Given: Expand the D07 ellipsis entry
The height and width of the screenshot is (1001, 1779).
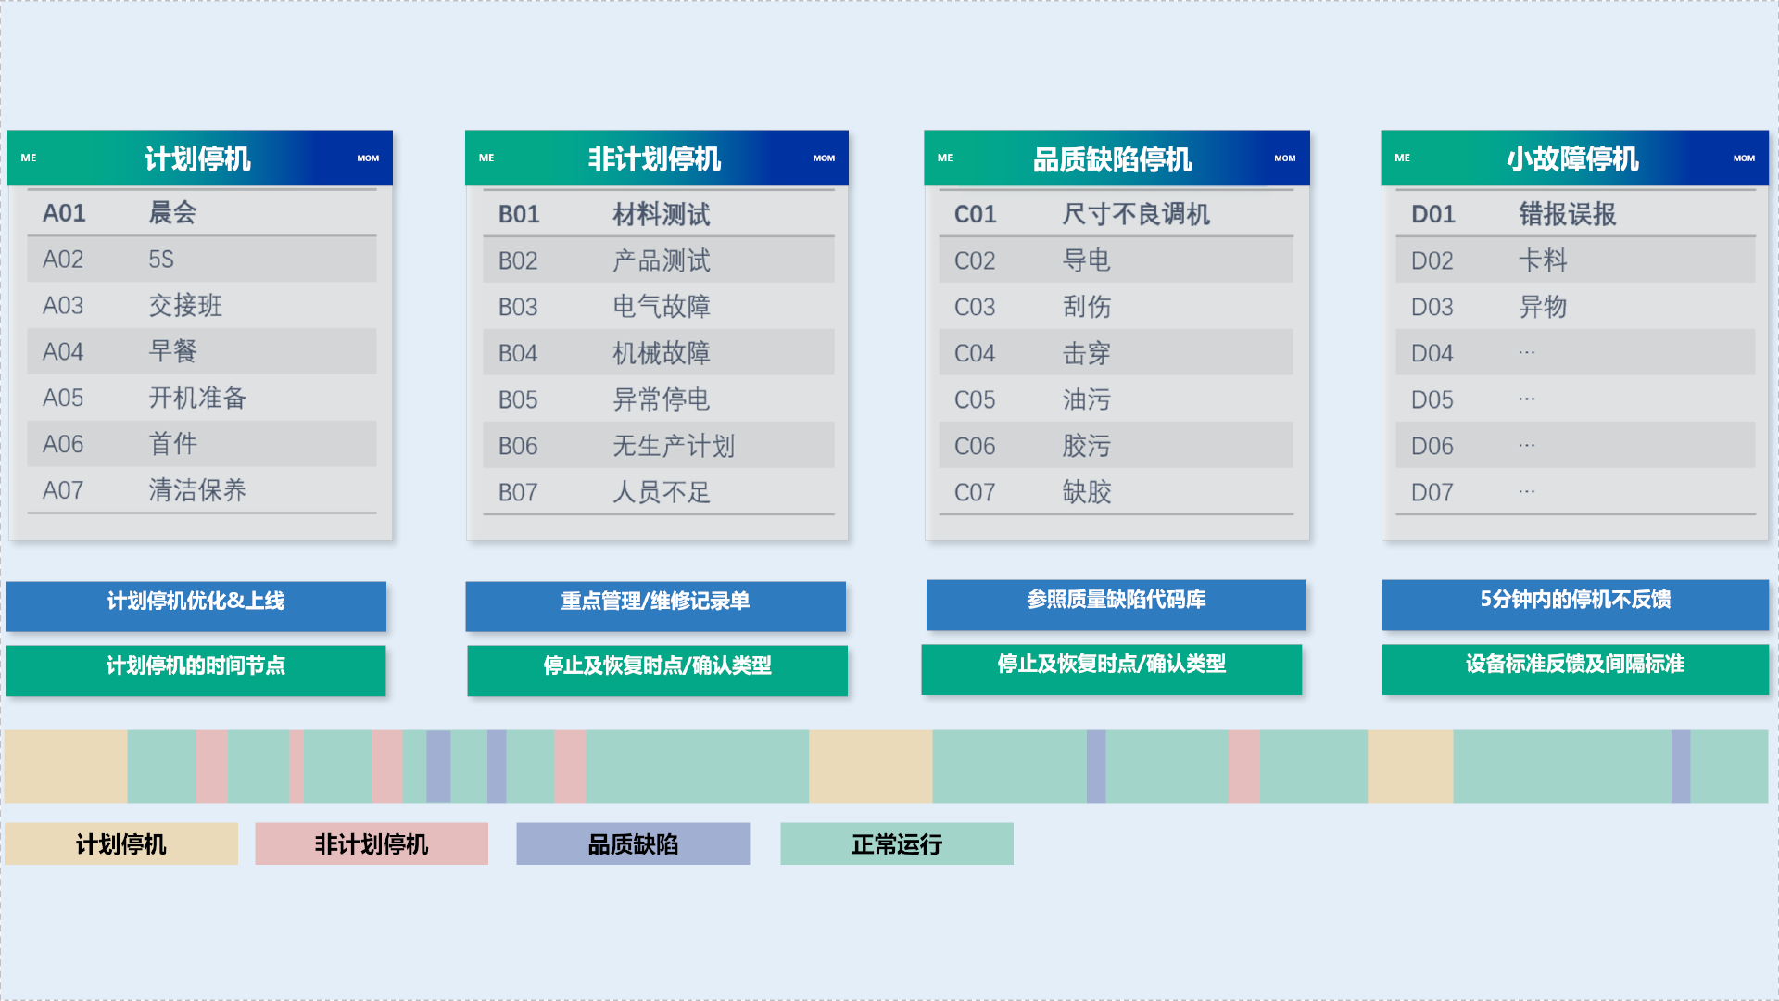Looking at the screenshot, I should pyautogui.click(x=1573, y=492).
